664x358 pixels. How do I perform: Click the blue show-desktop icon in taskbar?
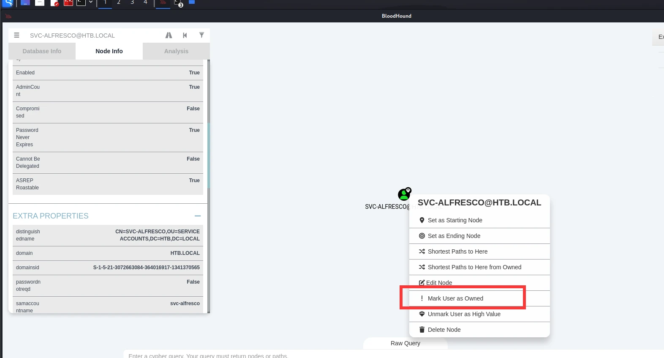point(25,3)
